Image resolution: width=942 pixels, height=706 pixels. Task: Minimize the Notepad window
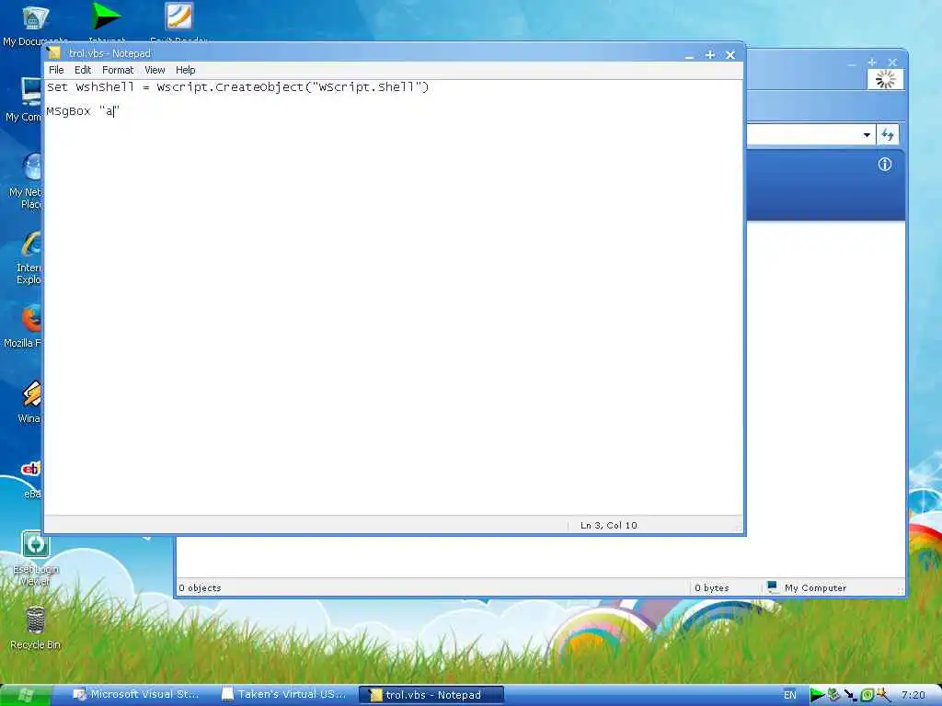click(x=690, y=55)
